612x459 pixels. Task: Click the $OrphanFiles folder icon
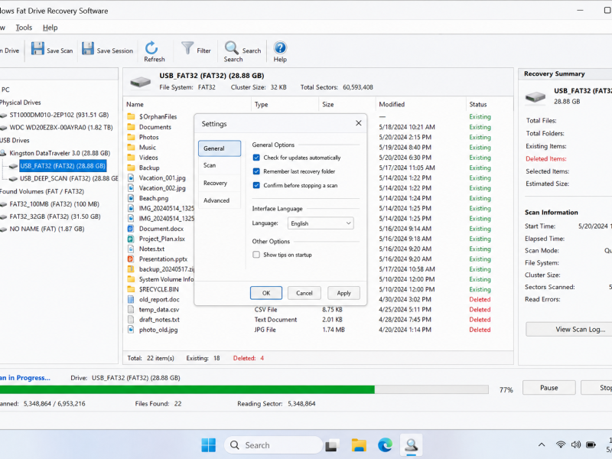(x=131, y=117)
